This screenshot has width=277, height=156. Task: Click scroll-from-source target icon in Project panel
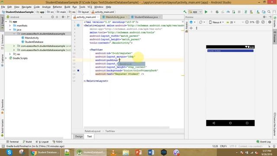pyautogui.click(x=52, y=17)
